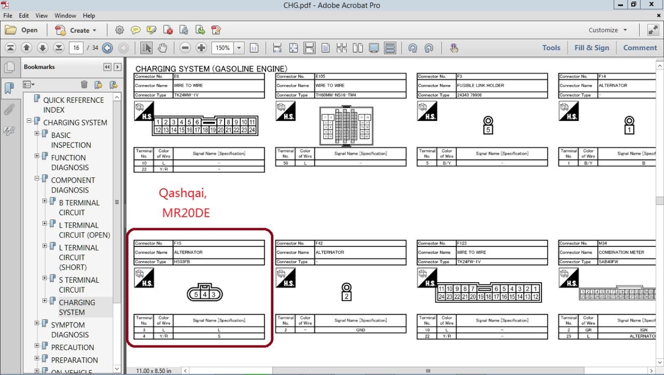
Task: Expand the SYMPTOM DIAGNOSIS bookmark
Action: coord(37,324)
